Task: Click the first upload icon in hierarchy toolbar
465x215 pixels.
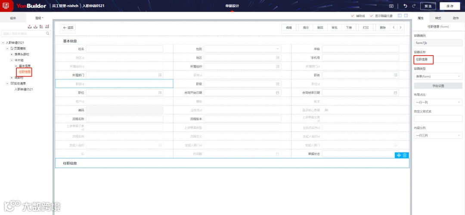Action: (x=29, y=27)
